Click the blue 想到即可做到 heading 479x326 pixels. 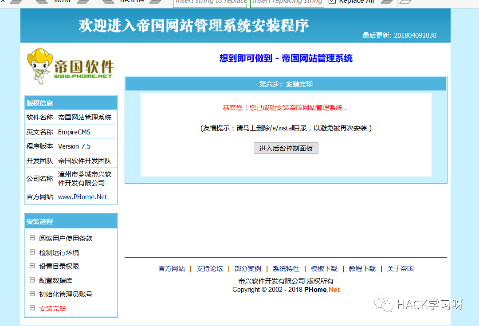[x=286, y=58]
